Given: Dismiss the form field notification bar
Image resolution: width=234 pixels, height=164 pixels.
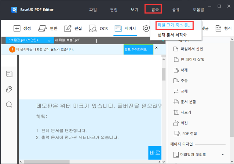Looking at the screenshot, I should 156,48.
